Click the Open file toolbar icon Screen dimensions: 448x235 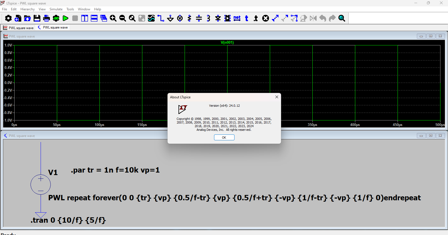point(27,18)
